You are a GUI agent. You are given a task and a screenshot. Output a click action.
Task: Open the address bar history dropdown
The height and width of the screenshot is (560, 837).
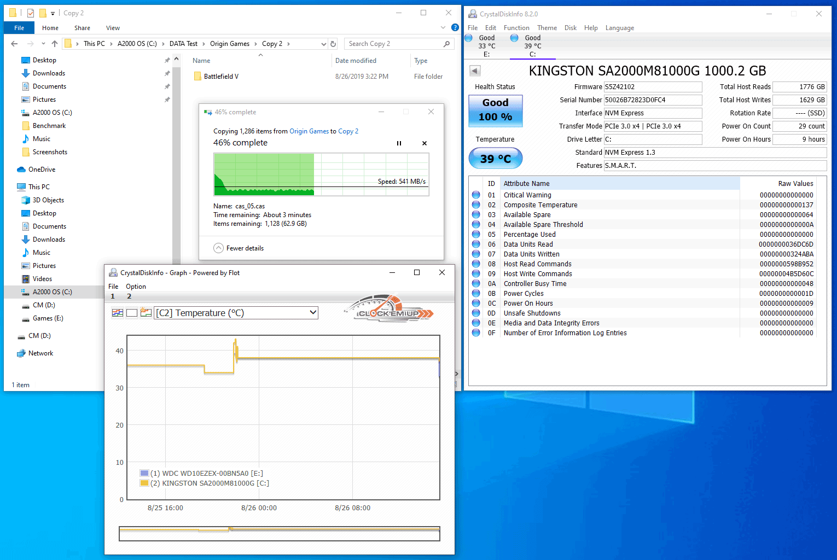(x=323, y=44)
